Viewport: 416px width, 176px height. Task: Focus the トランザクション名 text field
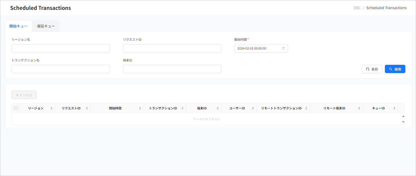[61, 69]
